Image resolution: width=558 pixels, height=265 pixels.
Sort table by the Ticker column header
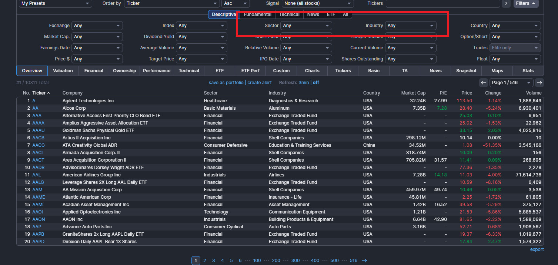click(39, 93)
